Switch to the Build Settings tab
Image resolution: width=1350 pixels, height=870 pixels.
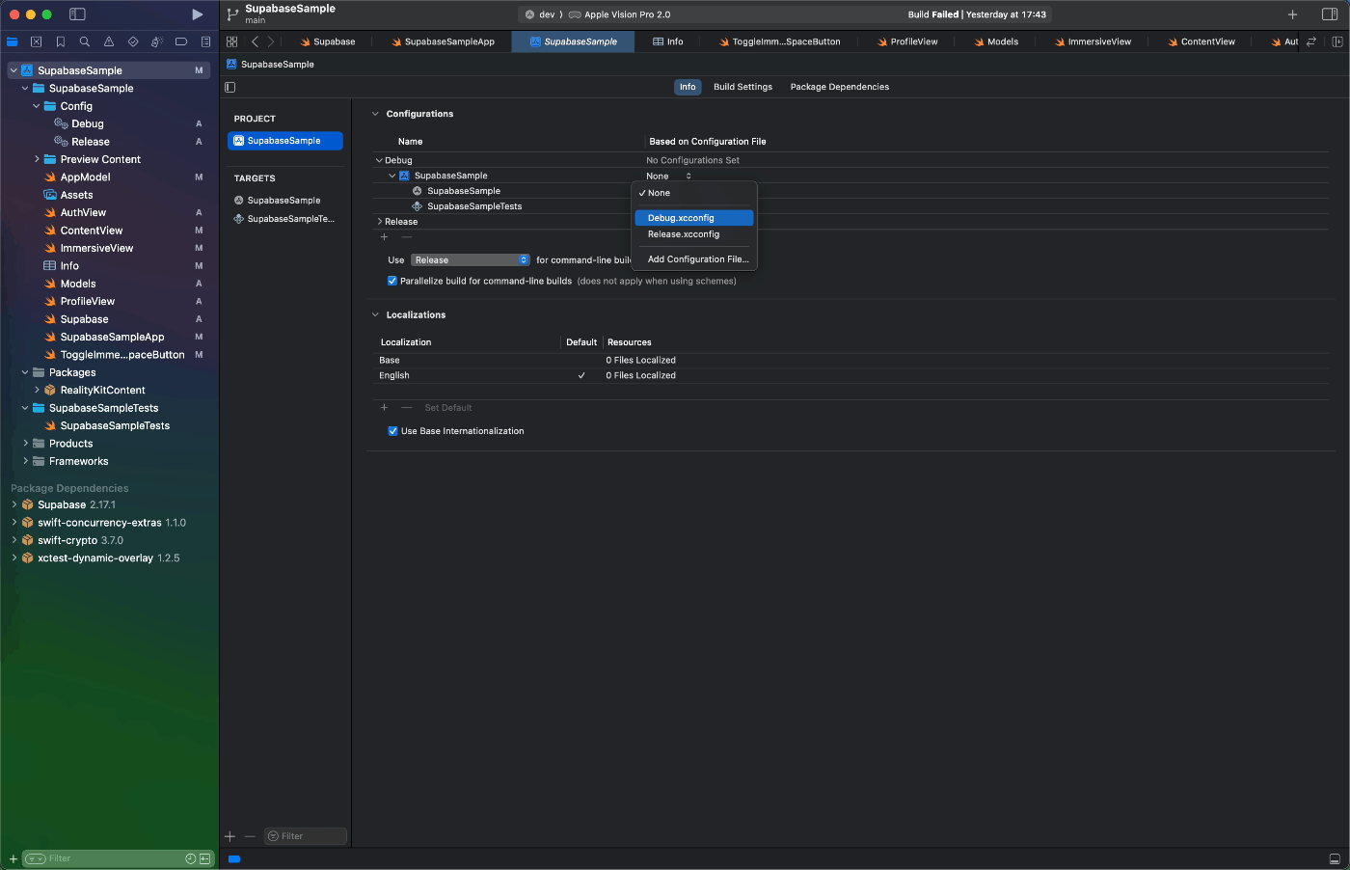(x=742, y=87)
